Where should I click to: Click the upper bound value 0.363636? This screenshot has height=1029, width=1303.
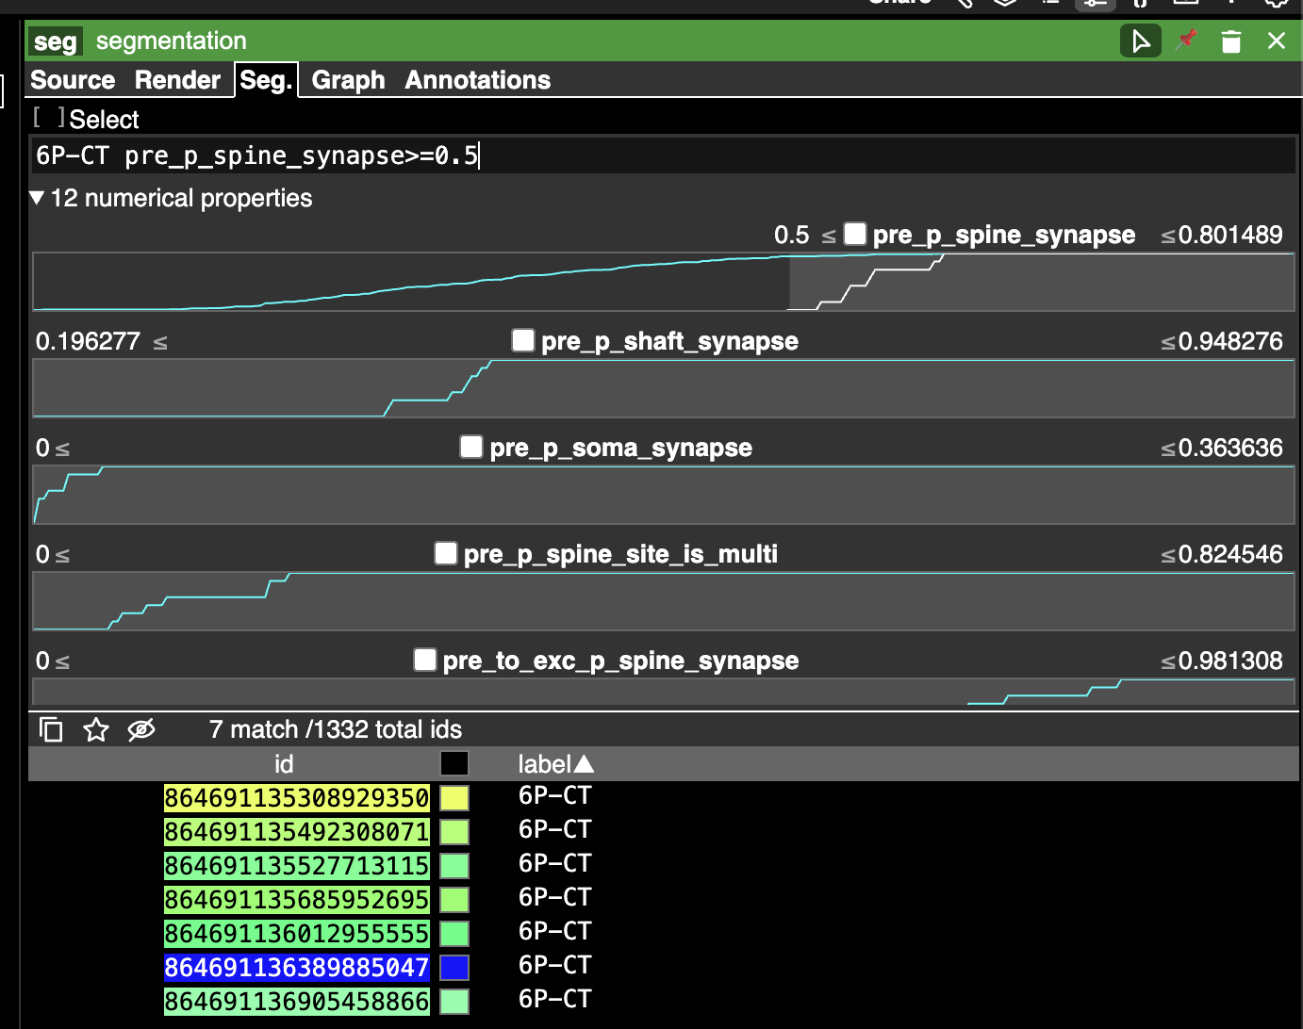pyautogui.click(x=1230, y=448)
